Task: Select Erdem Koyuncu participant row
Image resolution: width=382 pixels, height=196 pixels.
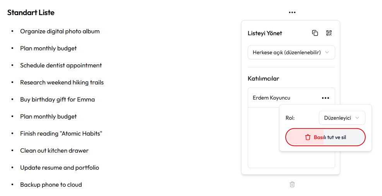Action: click(291, 98)
